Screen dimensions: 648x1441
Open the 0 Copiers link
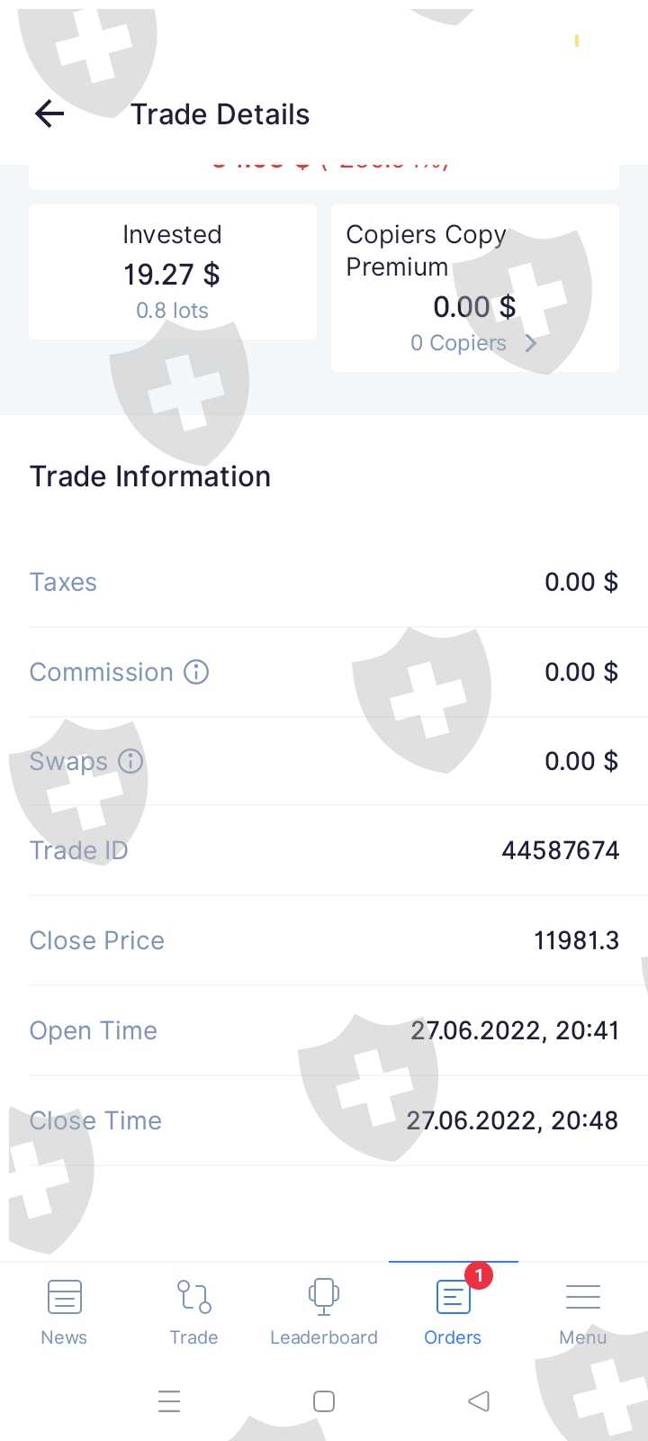coord(458,343)
